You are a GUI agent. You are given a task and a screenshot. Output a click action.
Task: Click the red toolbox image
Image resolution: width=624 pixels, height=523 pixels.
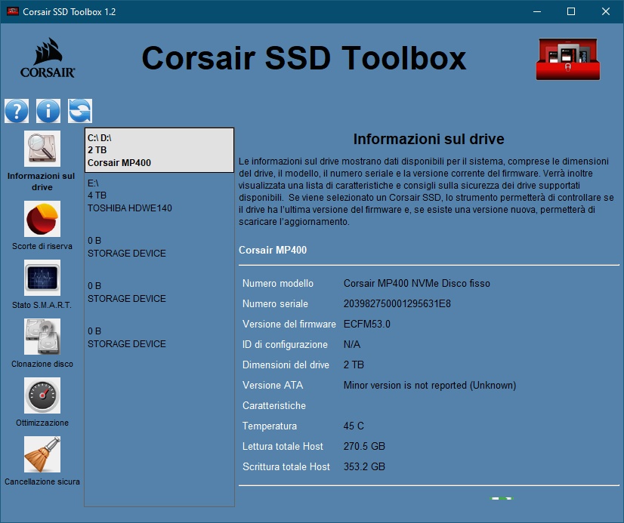pyautogui.click(x=568, y=59)
